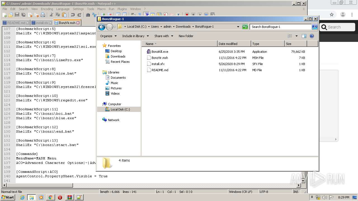Viewport: 358px width, 201px height.
Task: Switch to the install.sfx tab
Action: (x=42, y=23)
